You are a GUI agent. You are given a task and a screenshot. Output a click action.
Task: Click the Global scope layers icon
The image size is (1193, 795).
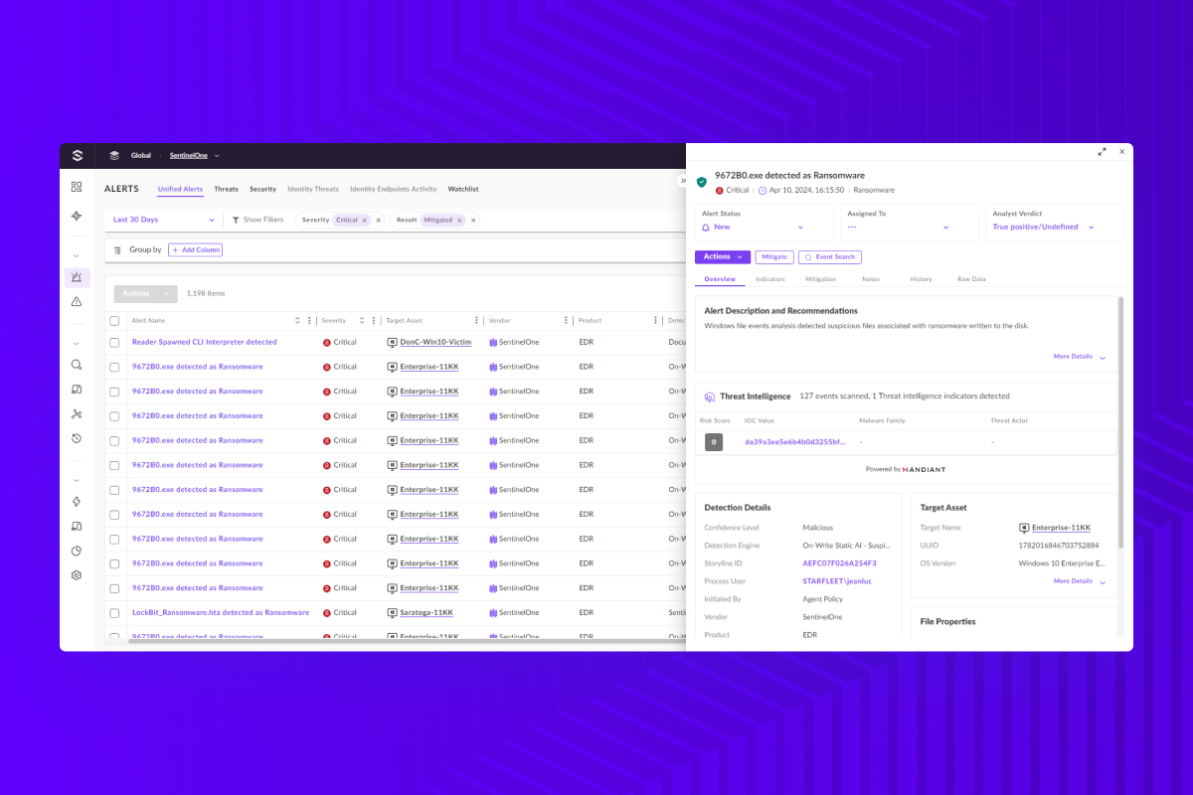pos(114,155)
